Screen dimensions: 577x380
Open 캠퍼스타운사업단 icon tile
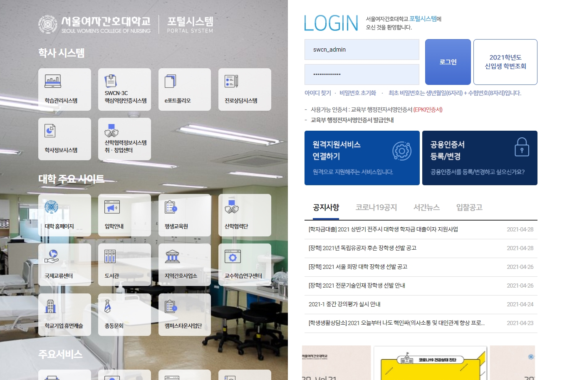[185, 315]
